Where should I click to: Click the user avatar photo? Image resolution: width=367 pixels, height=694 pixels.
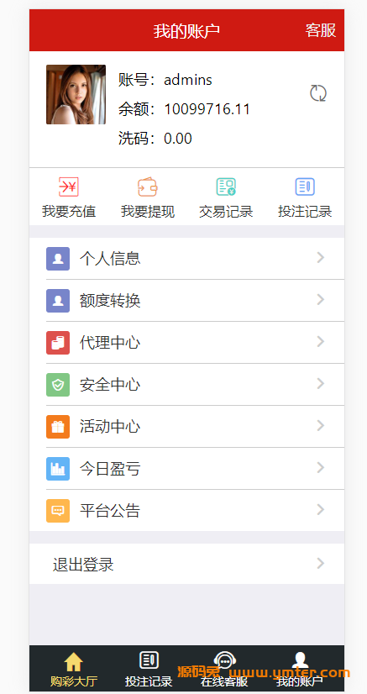[x=76, y=94]
